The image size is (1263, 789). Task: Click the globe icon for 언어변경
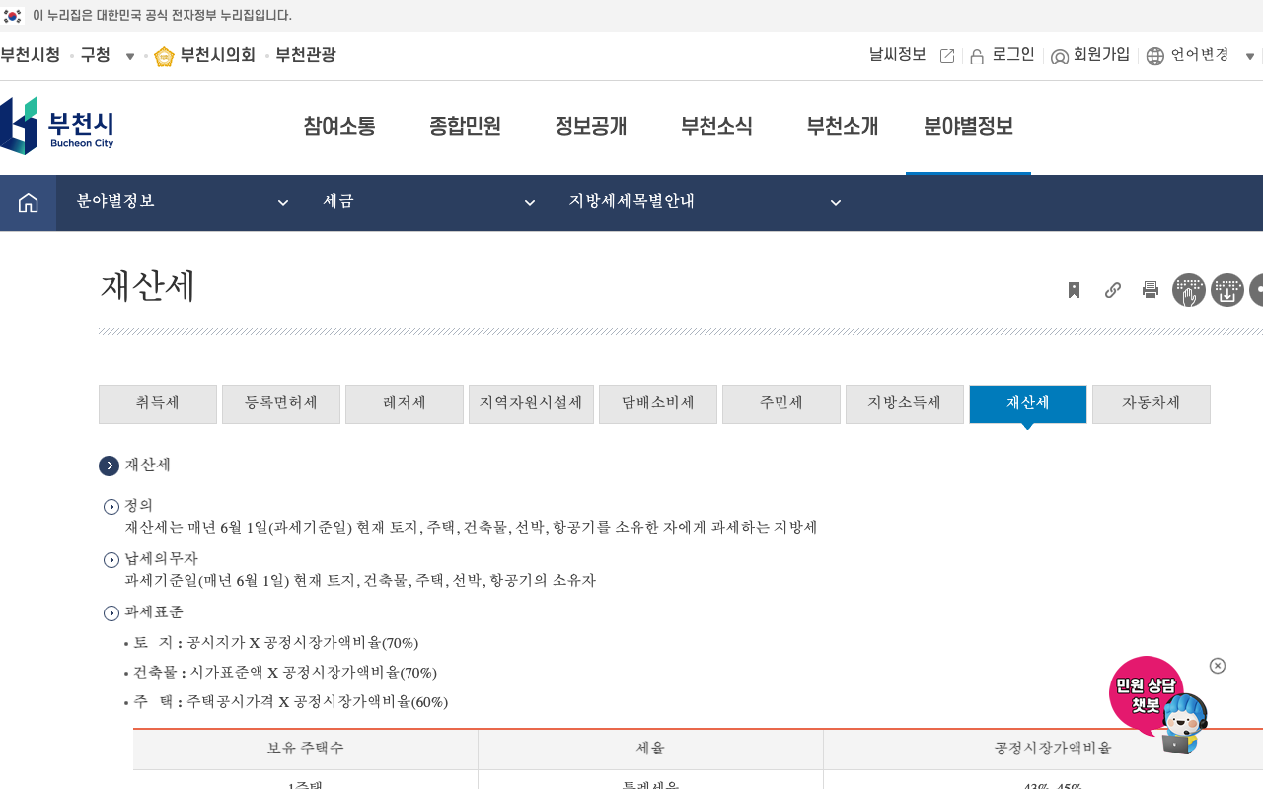pyautogui.click(x=1155, y=56)
